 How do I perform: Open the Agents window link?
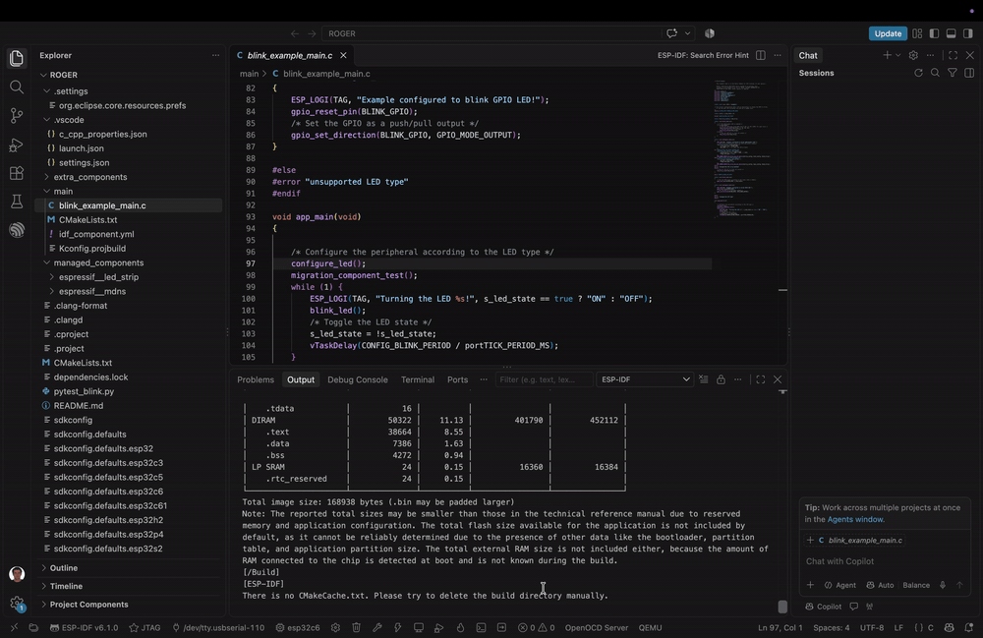click(x=855, y=519)
